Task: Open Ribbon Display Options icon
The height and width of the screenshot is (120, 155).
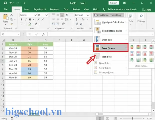Action: [x=125, y=3]
